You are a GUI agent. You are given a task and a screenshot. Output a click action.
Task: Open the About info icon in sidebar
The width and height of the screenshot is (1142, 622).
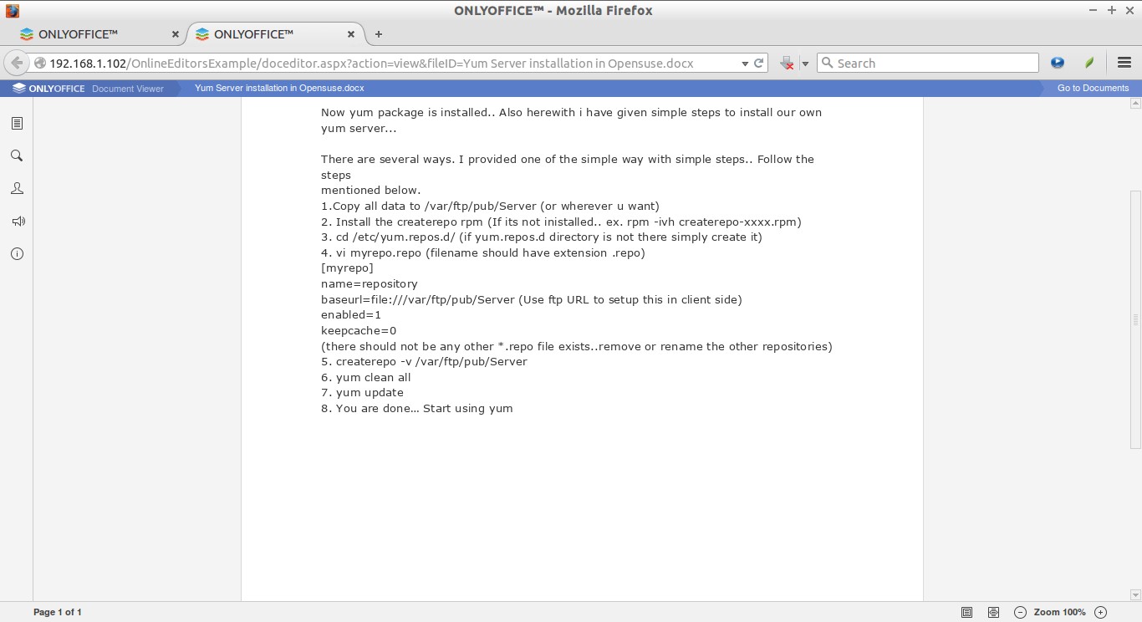tap(17, 254)
